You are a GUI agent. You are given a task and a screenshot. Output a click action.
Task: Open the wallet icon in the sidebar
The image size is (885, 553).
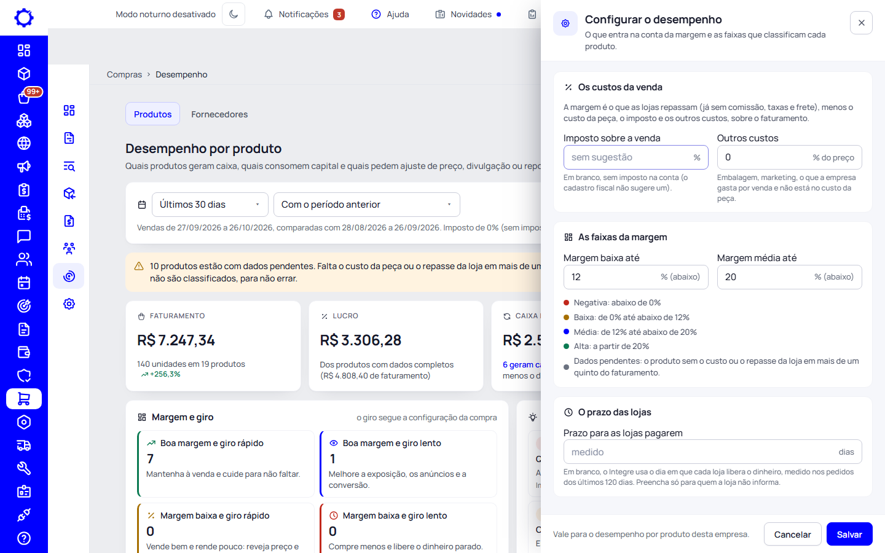click(24, 352)
